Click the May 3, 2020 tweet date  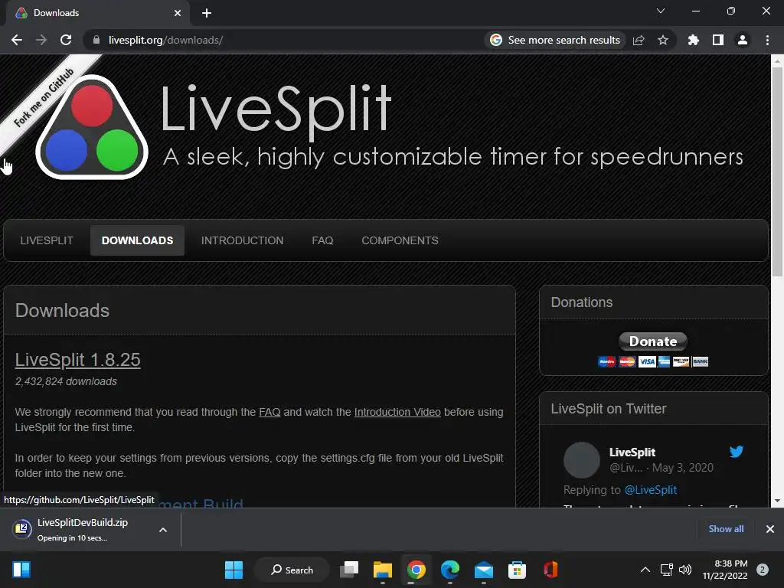pos(682,468)
